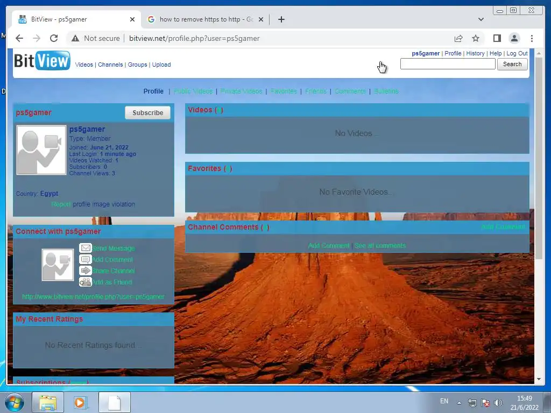Open the Profile link in top-right header

453,53
